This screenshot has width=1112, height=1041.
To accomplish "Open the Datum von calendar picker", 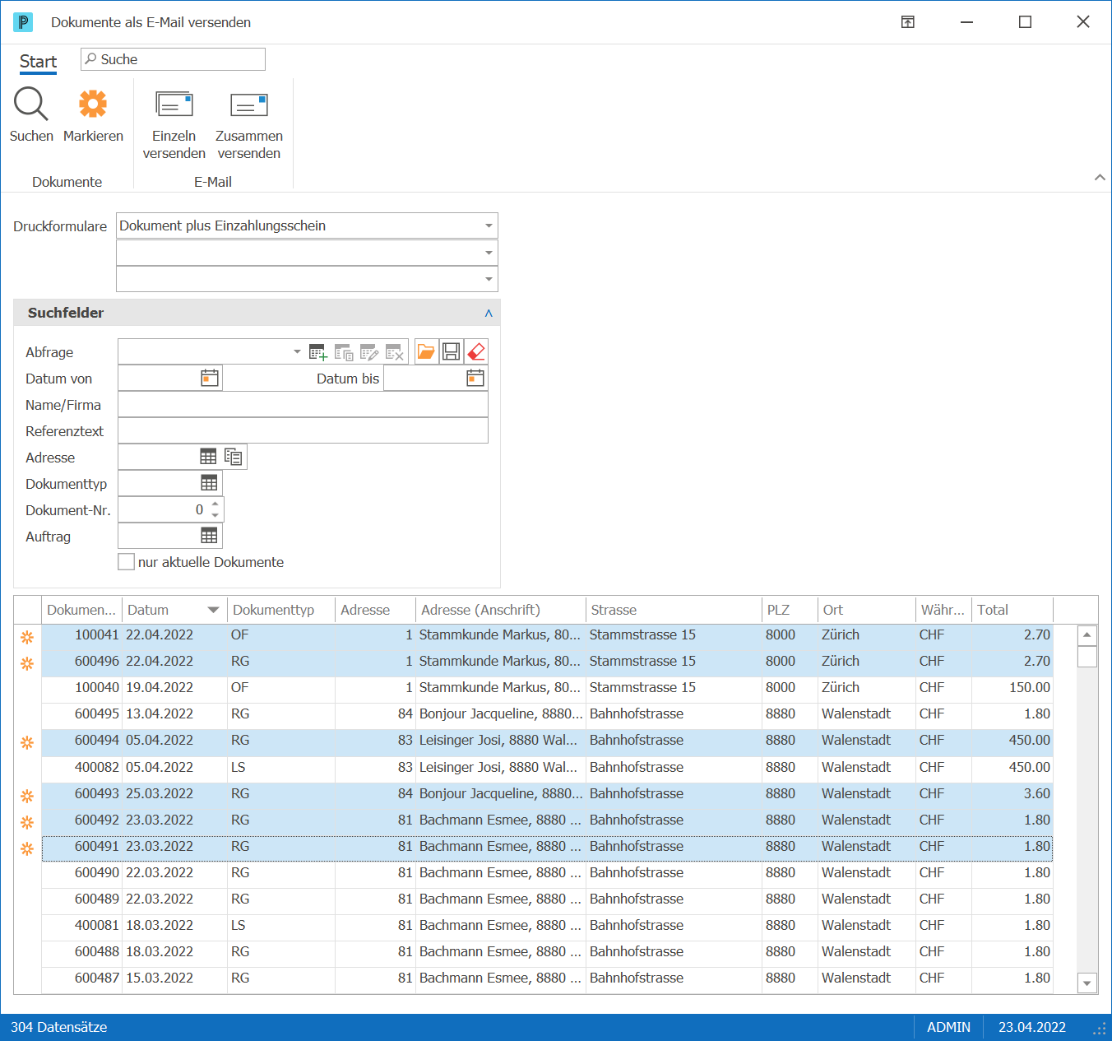I will (210, 379).
